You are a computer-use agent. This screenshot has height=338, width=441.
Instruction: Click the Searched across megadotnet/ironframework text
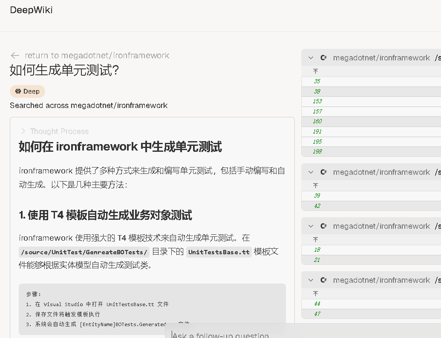(89, 105)
